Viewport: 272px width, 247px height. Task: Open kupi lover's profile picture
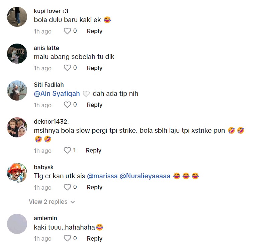(17, 17)
